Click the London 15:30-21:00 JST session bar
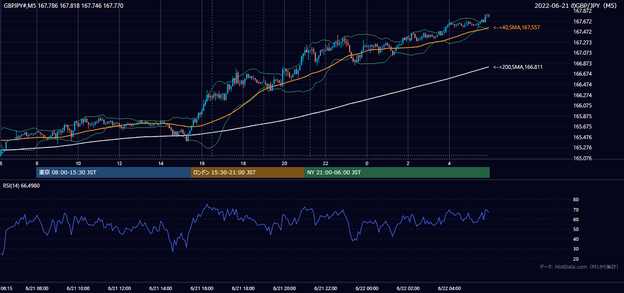The image size is (624, 293). pyautogui.click(x=247, y=172)
